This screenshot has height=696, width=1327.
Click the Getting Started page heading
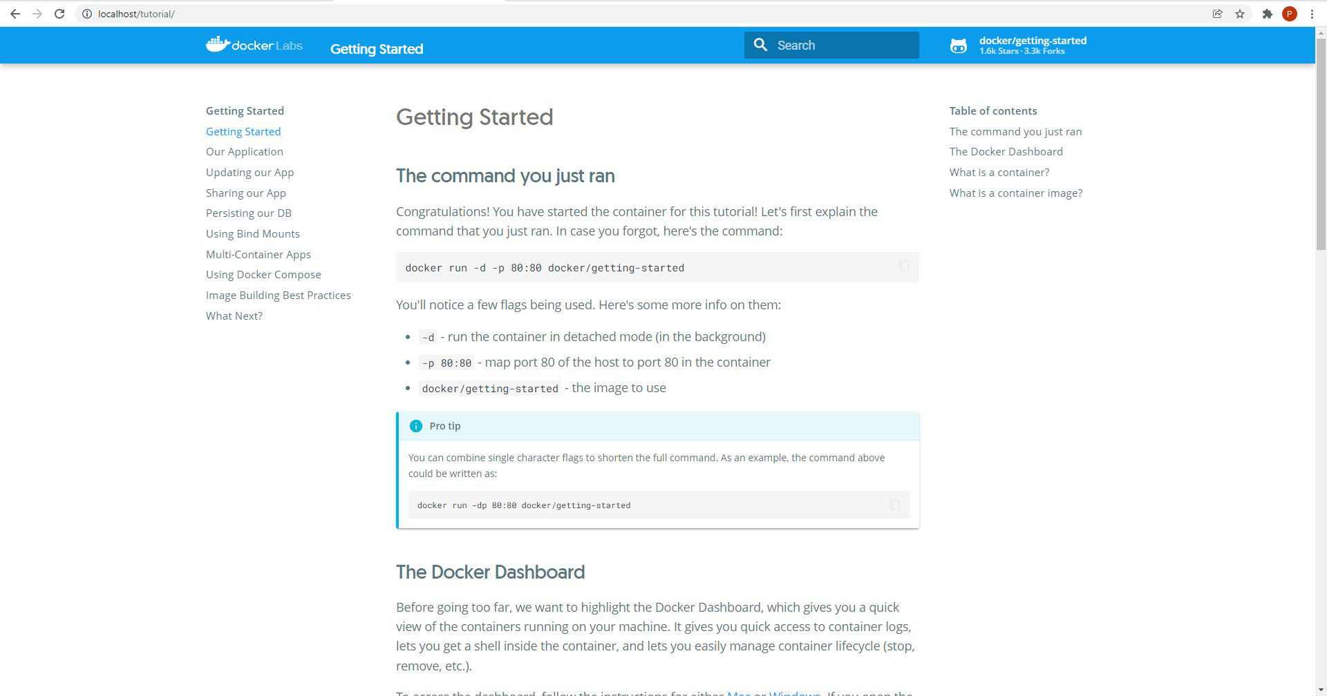474,117
